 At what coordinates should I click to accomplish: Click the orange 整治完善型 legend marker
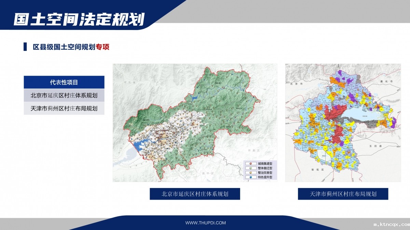[250, 173]
